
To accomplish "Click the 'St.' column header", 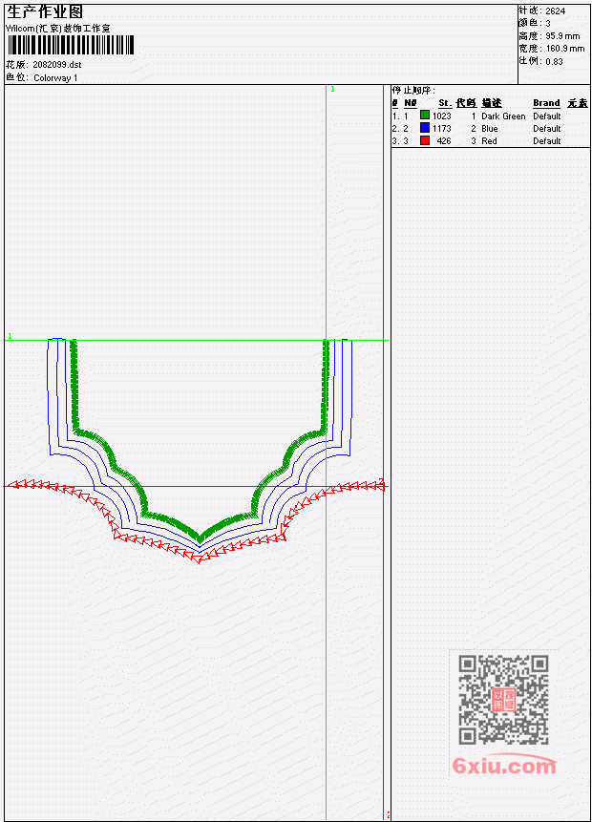I will (x=445, y=103).
